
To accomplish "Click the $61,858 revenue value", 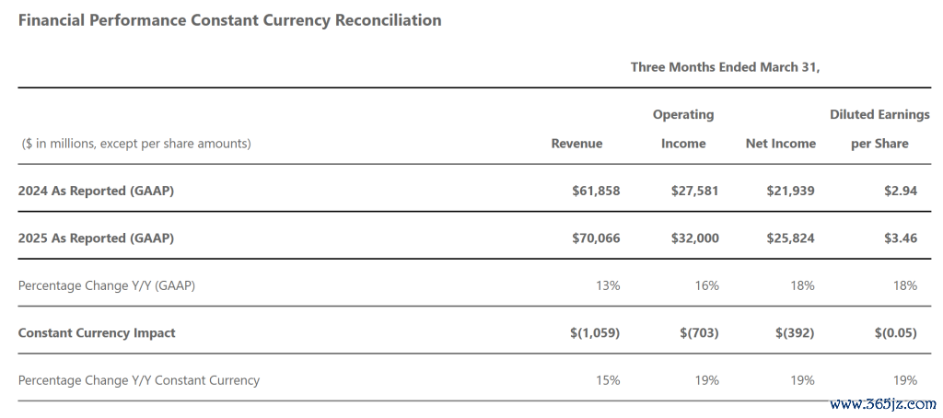I will coord(596,191).
